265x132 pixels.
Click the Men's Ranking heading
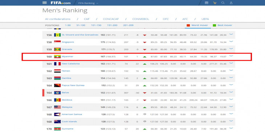pos(65,10)
